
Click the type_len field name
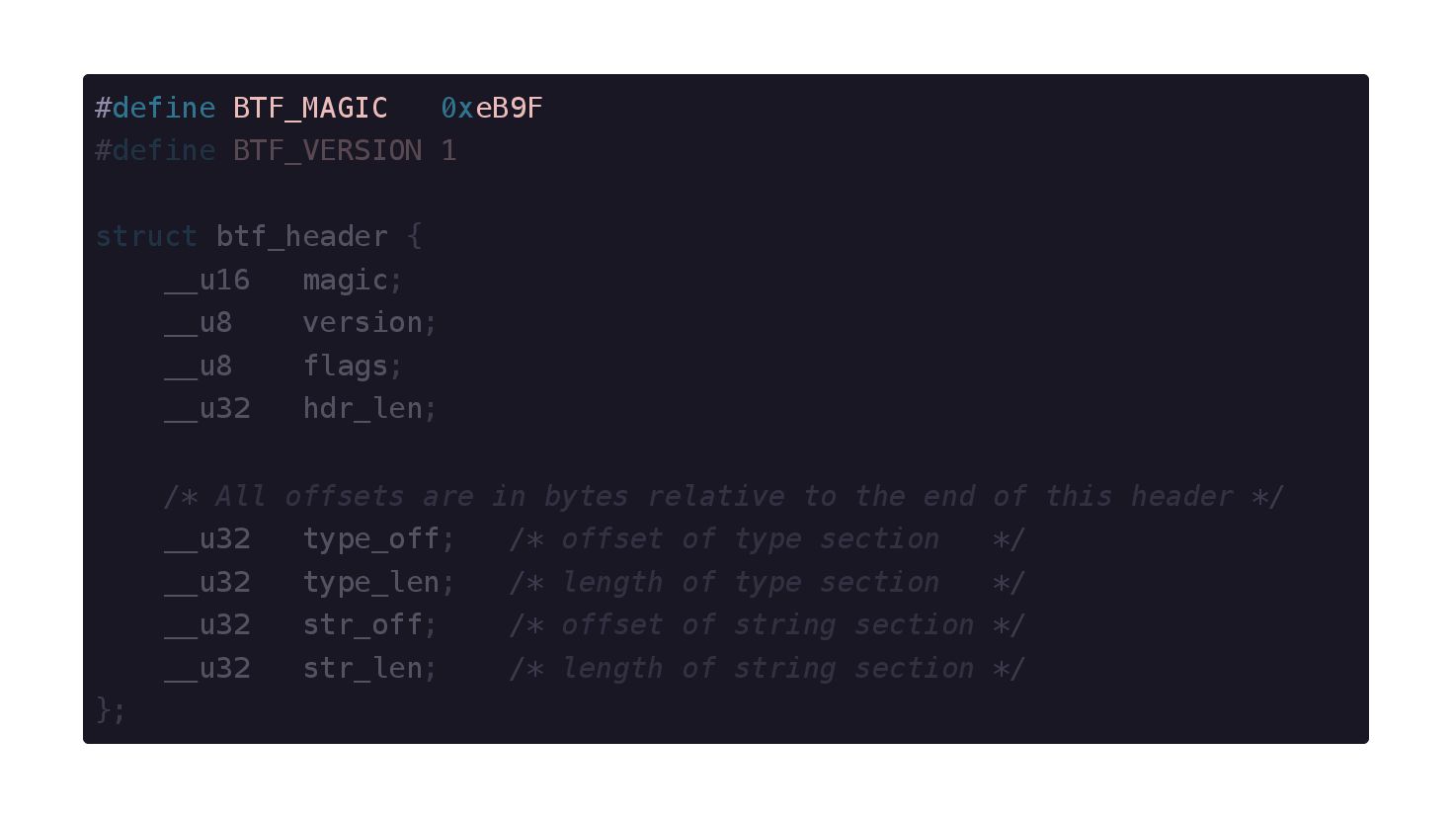371,583
